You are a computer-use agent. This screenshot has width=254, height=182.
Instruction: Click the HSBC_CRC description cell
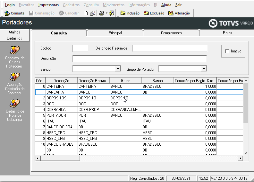click(x=62, y=133)
